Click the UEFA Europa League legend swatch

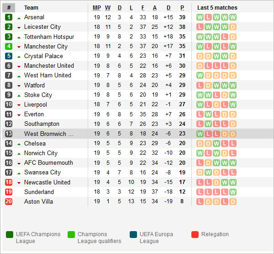point(133,234)
